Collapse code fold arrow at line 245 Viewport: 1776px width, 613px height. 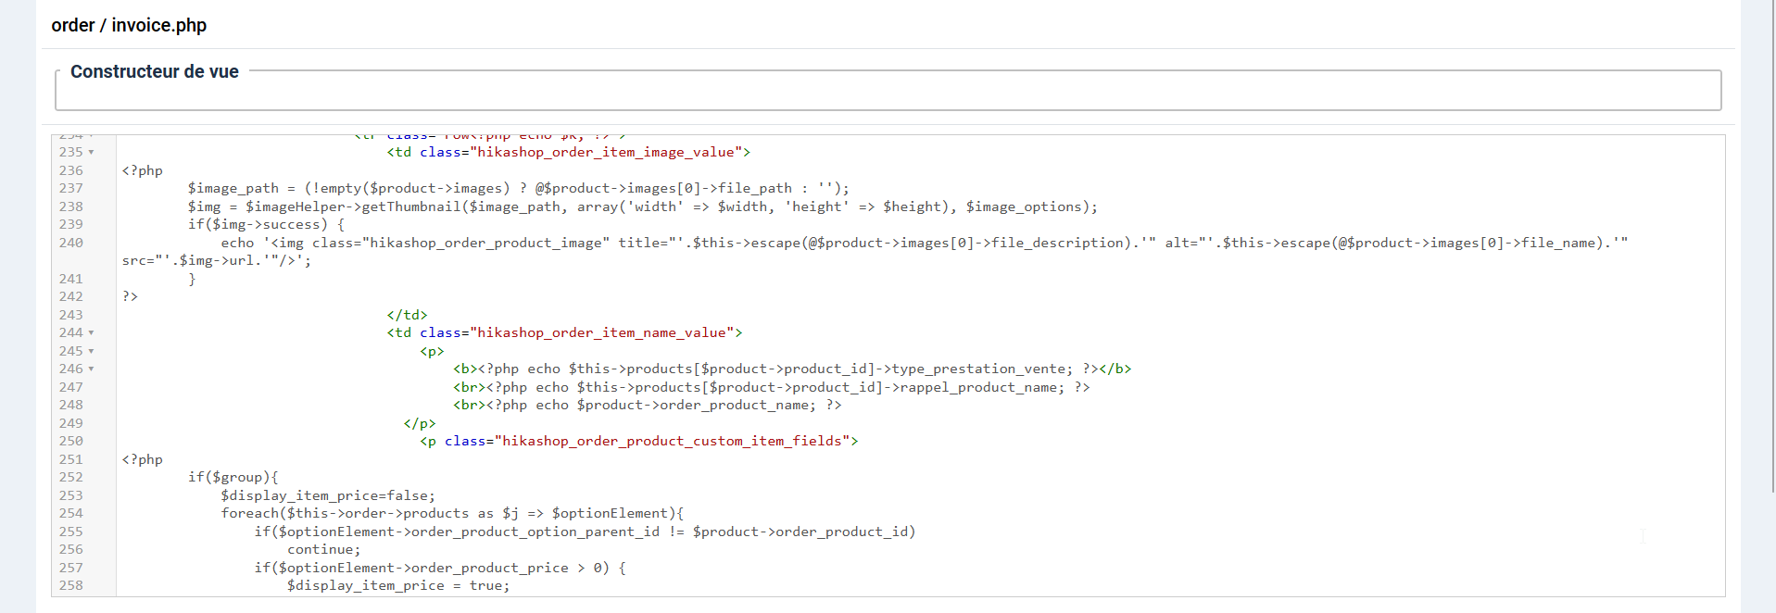[91, 351]
